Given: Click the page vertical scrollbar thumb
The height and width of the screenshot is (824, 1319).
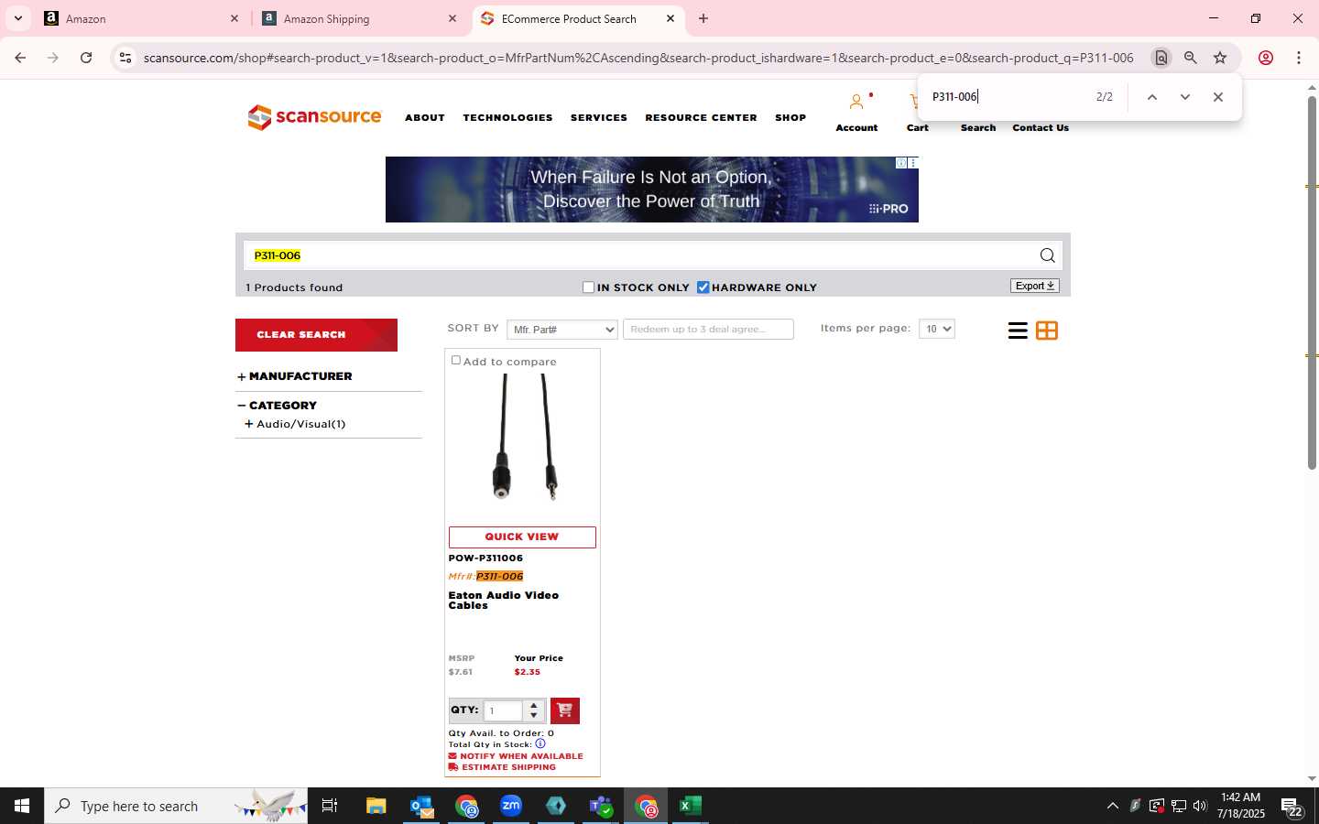Looking at the screenshot, I should click(1312, 284).
